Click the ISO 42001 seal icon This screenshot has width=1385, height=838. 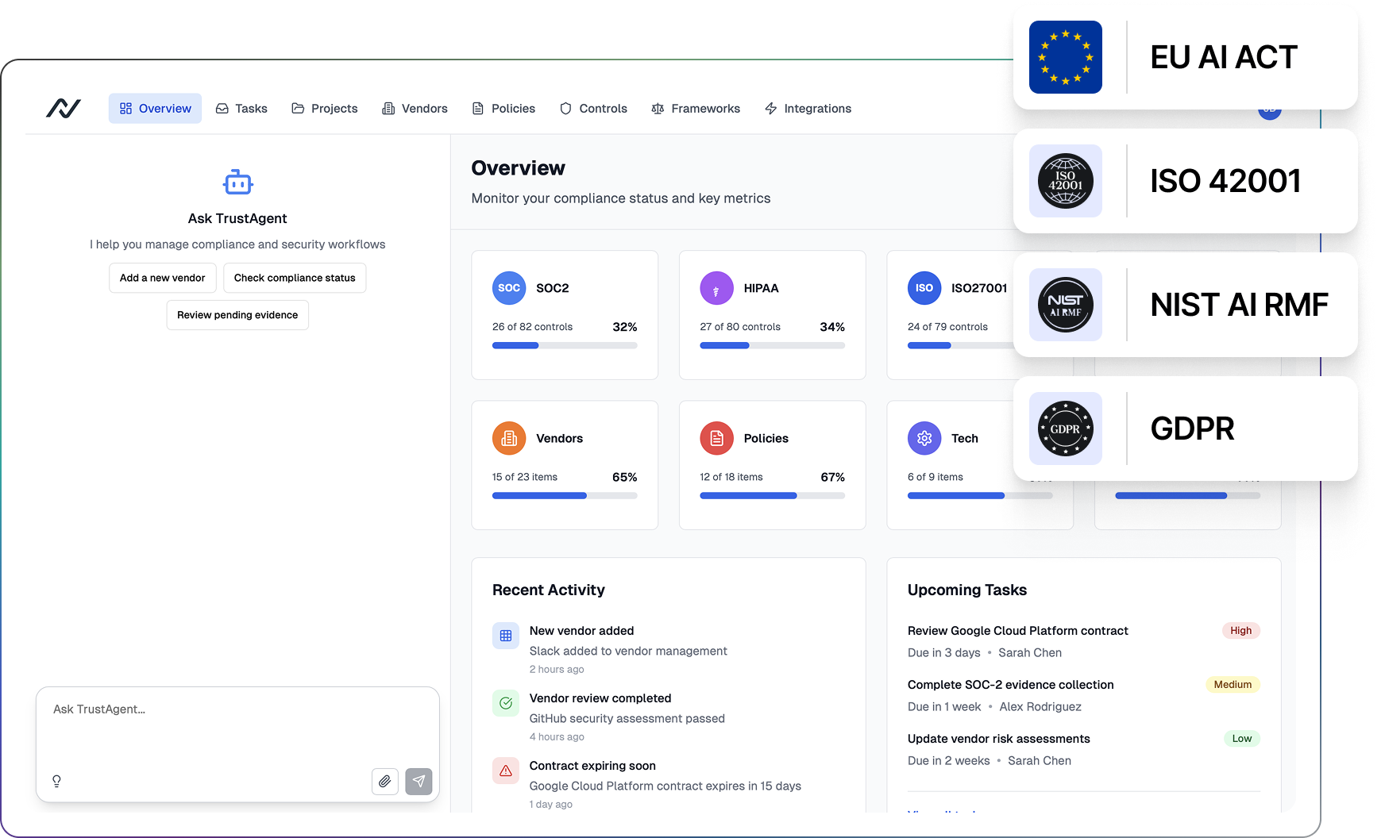pyautogui.click(x=1066, y=181)
